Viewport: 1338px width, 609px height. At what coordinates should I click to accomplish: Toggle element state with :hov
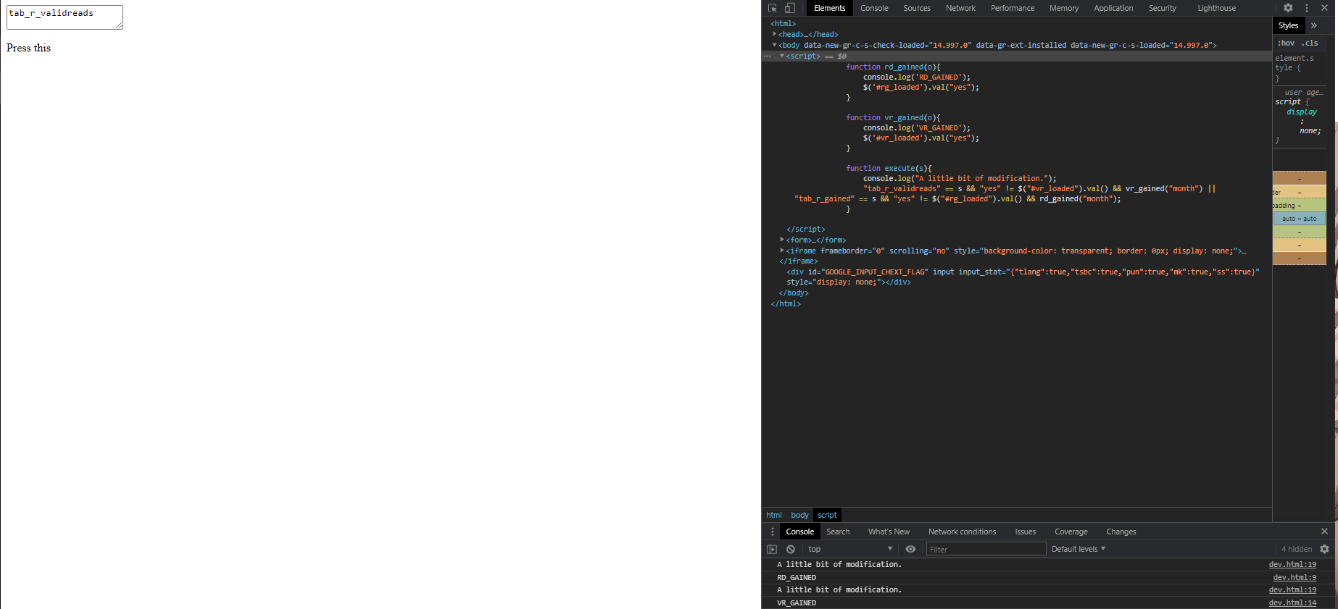(1286, 43)
